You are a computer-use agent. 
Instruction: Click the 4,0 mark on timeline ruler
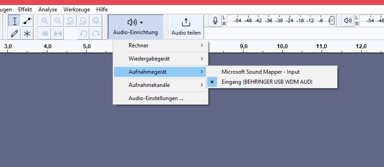click(47, 46)
